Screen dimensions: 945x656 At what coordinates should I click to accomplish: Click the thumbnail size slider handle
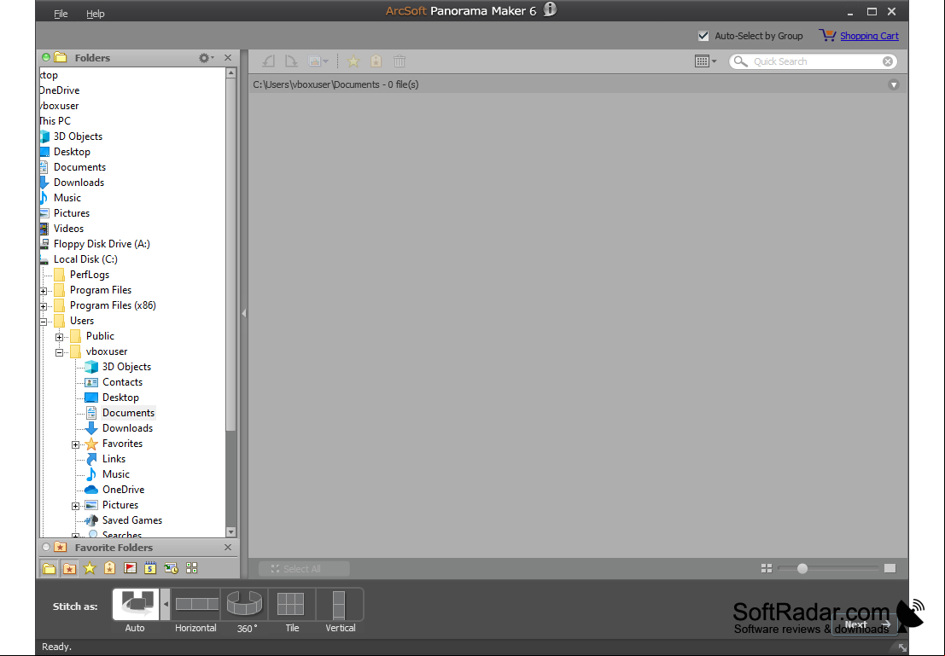[x=802, y=568]
